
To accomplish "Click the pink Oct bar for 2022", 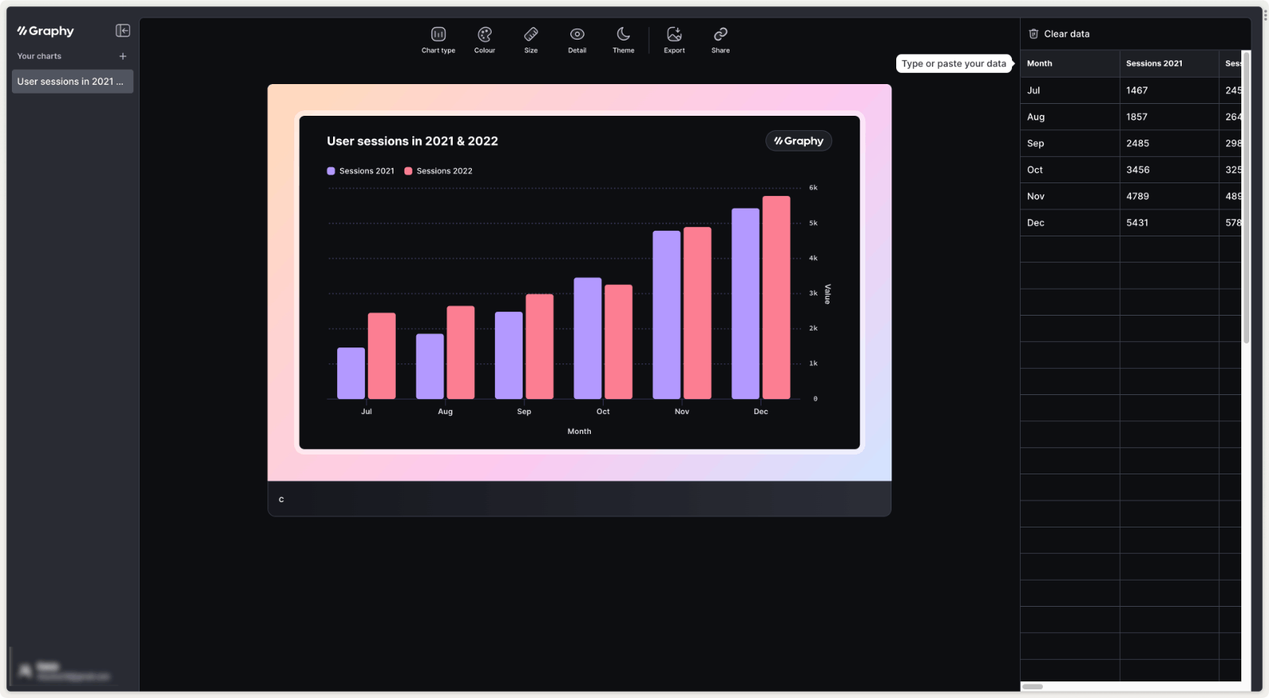I will pyautogui.click(x=619, y=342).
